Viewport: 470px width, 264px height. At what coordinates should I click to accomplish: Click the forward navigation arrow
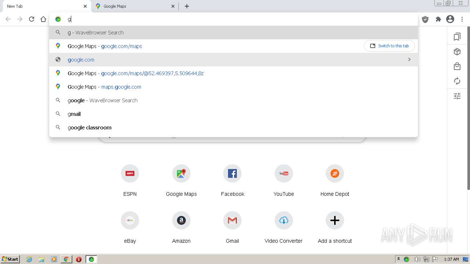20,19
